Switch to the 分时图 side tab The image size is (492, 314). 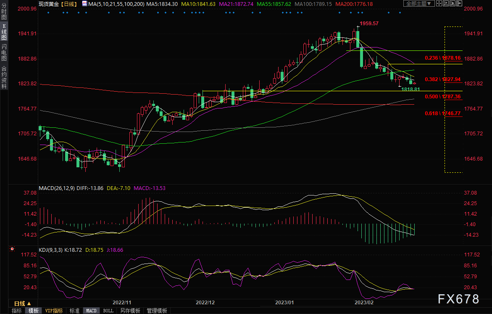click(4, 11)
